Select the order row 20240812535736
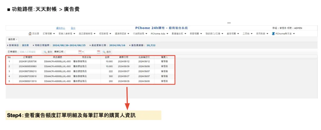The width and height of the screenshot is (321, 130). (x=28, y=62)
